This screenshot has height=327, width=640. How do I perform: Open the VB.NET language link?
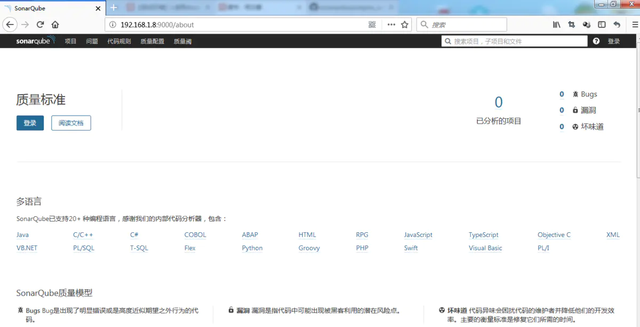coord(27,248)
